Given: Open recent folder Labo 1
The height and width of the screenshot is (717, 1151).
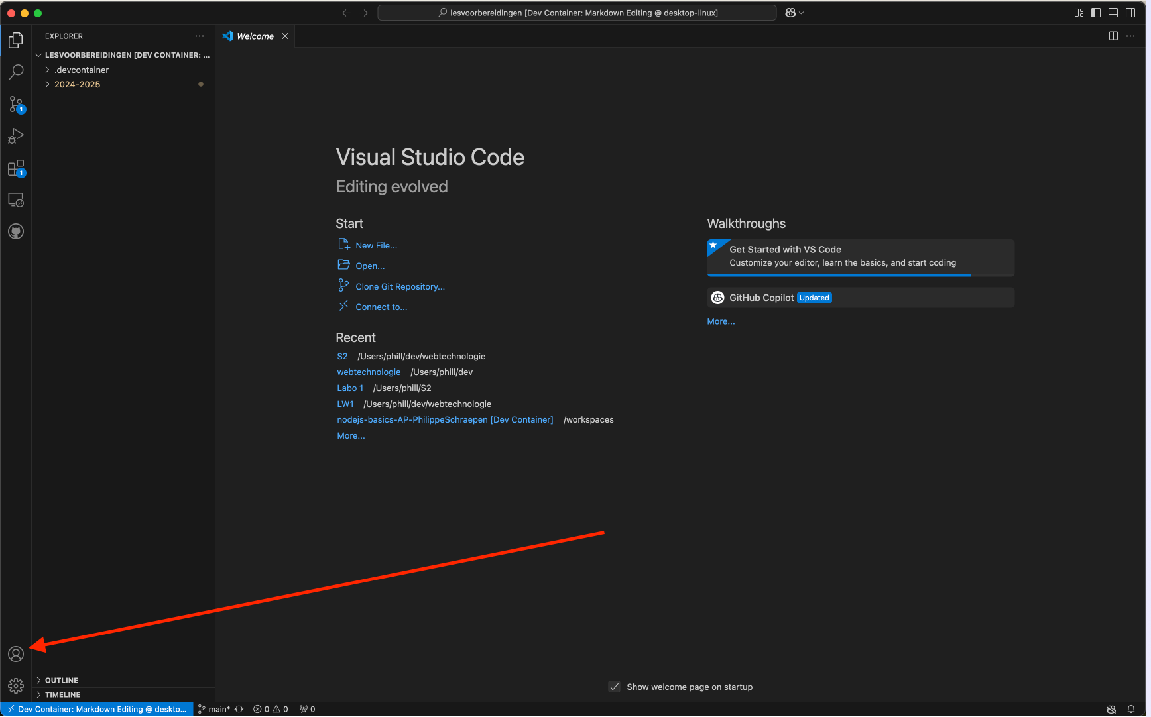Looking at the screenshot, I should (x=350, y=388).
